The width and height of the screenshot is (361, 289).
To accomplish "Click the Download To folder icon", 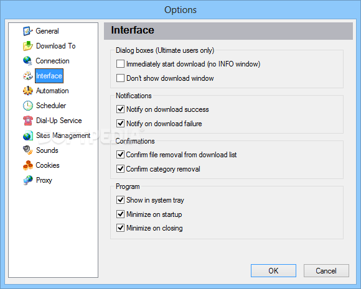I will (x=28, y=46).
